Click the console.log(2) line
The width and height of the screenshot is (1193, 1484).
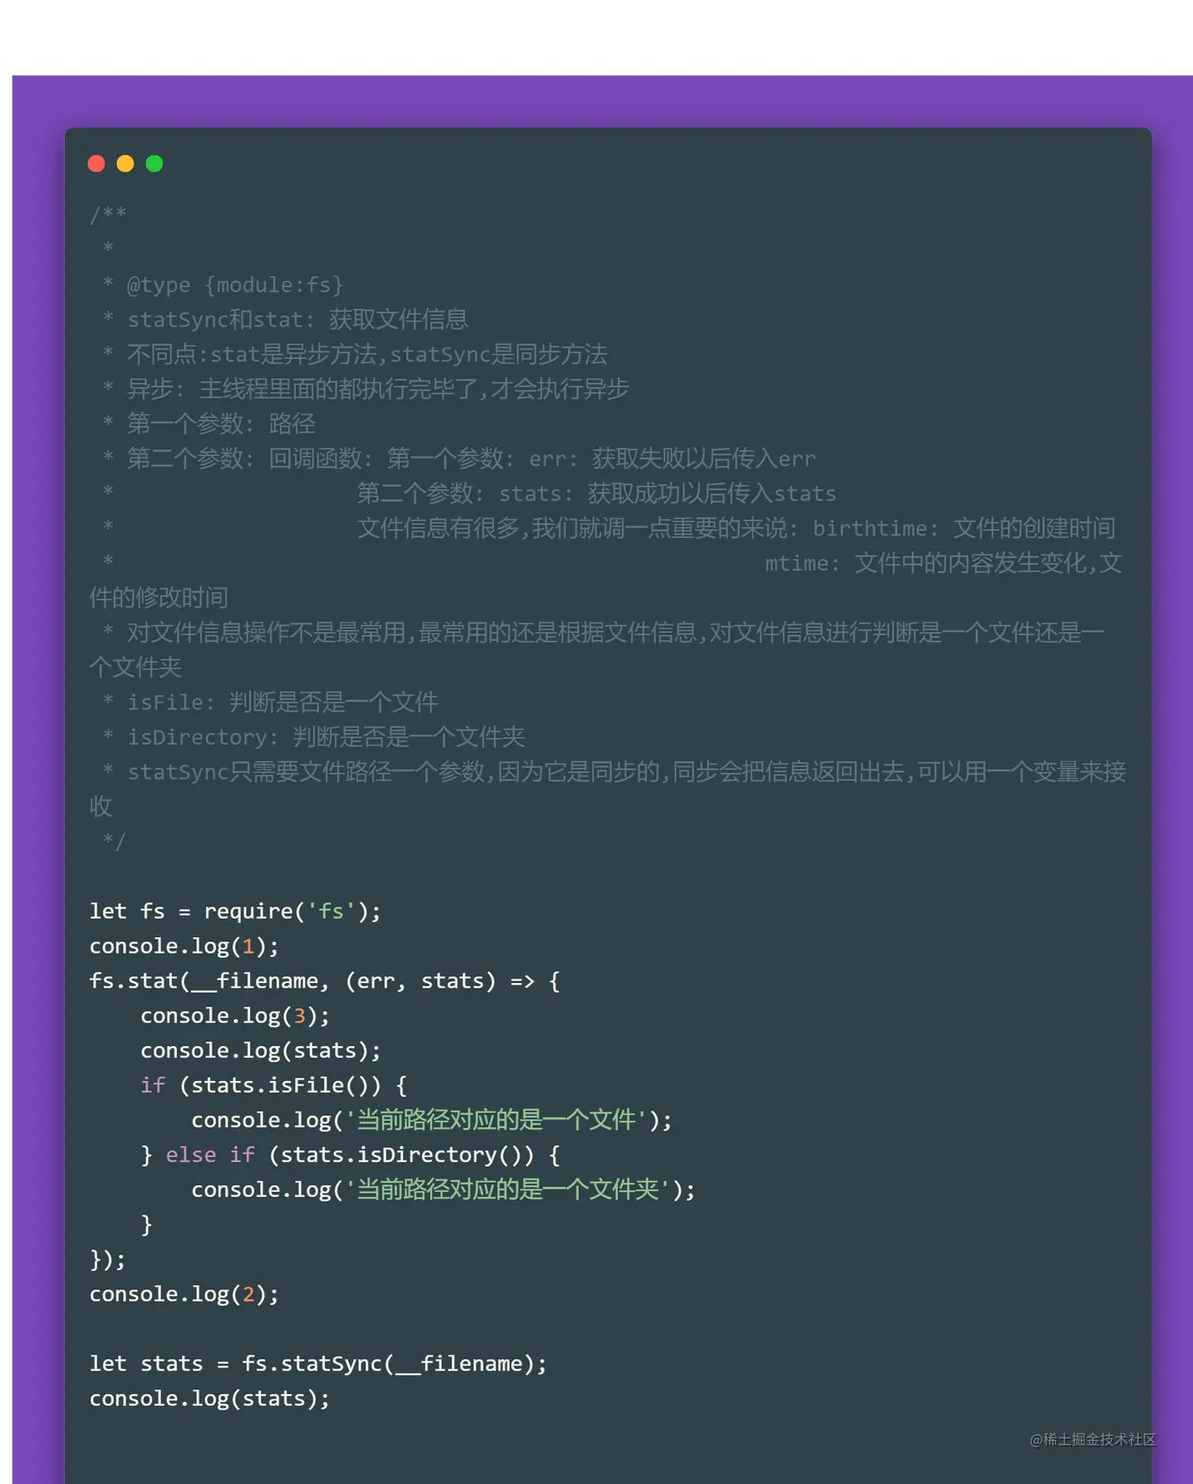184,1294
